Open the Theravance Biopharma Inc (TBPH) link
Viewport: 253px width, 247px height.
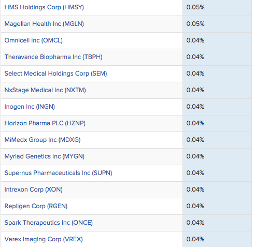[53, 57]
